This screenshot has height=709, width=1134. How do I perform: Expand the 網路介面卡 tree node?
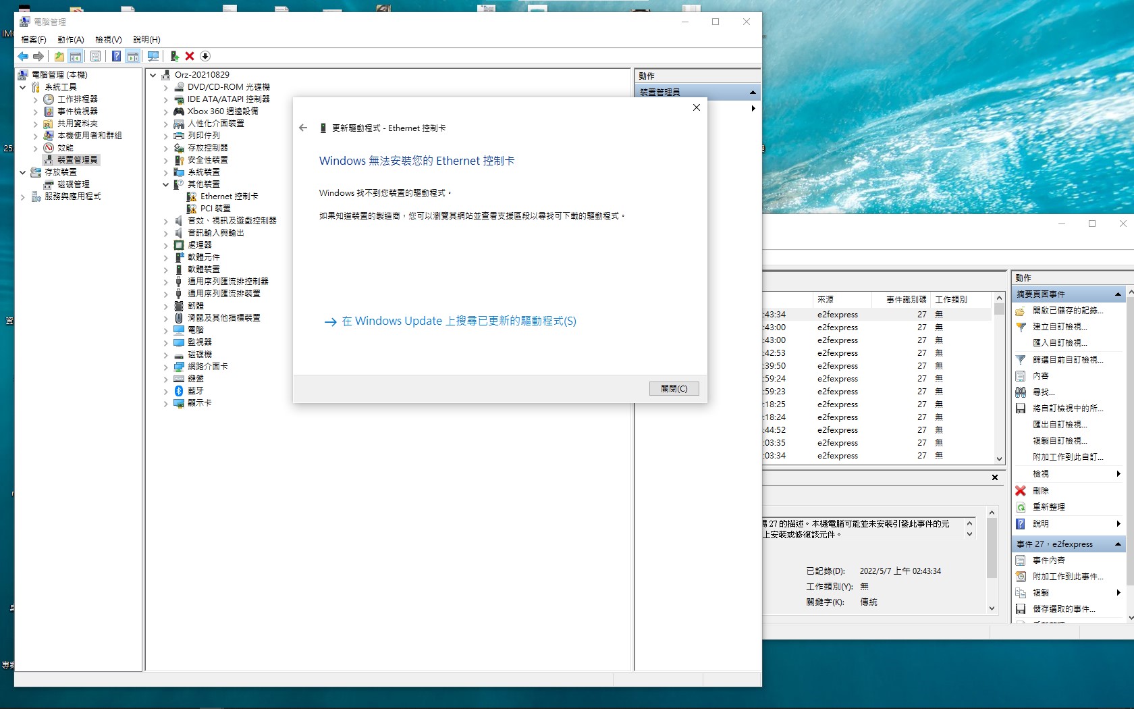pyautogui.click(x=165, y=367)
